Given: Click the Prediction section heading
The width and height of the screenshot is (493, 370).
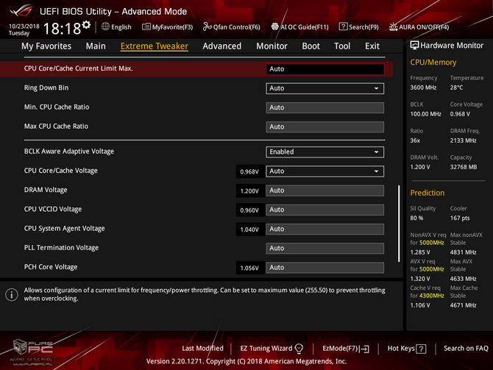Looking at the screenshot, I should click(x=428, y=193).
